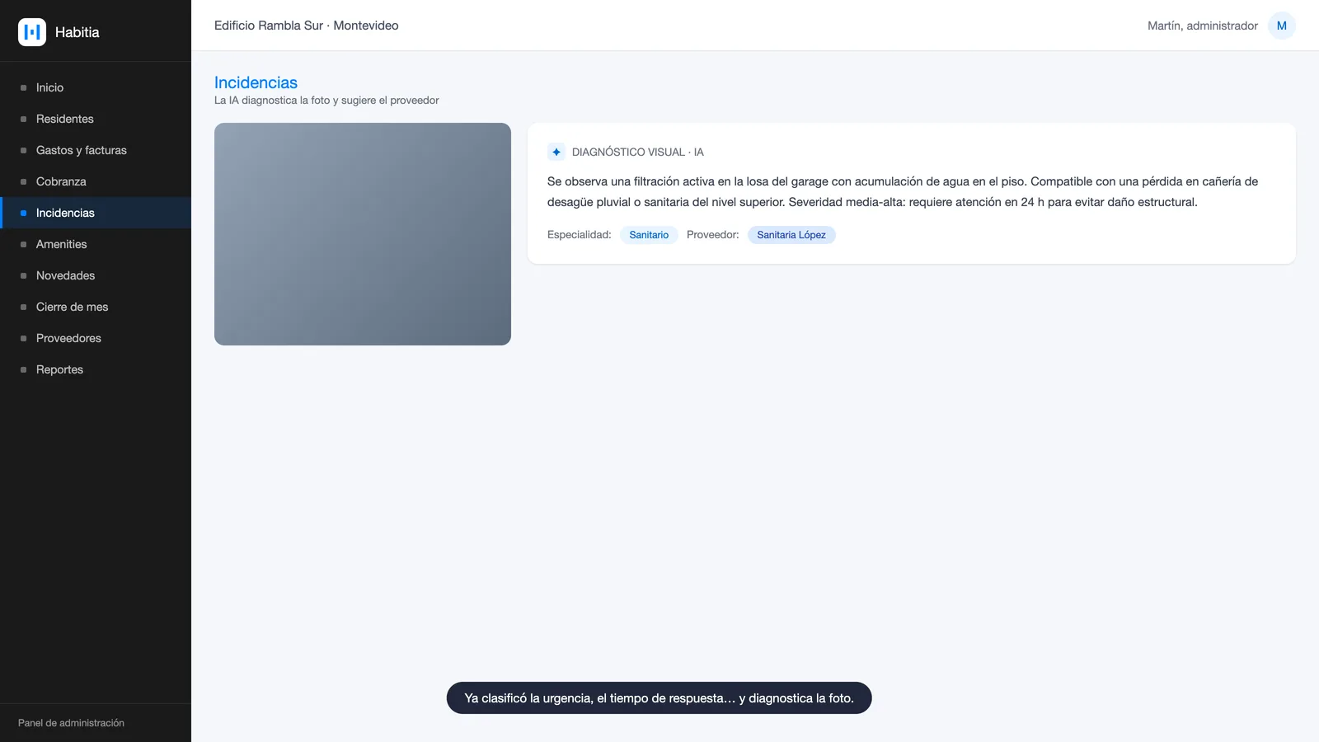This screenshot has width=1319, height=742.
Task: Go to Inicio in the sidebar
Action: [x=96, y=87]
